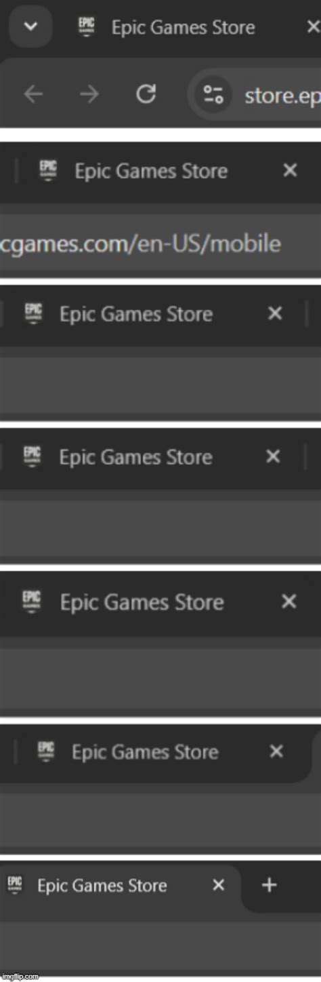Click the Epic Games favicon on bottom tab
The width and height of the screenshot is (321, 982).
[x=14, y=884]
